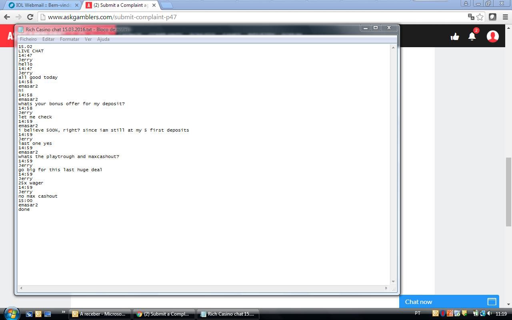Click Notepad horizontal scrollbar right arrow
This screenshot has width=512, height=320.
[x=386, y=288]
